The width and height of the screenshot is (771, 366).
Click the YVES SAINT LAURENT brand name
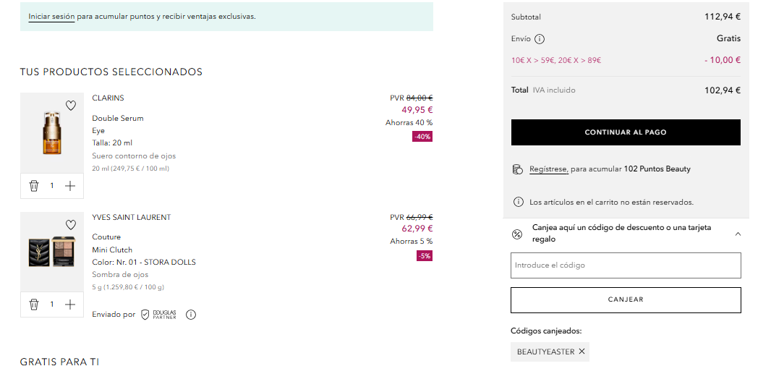pyautogui.click(x=131, y=218)
